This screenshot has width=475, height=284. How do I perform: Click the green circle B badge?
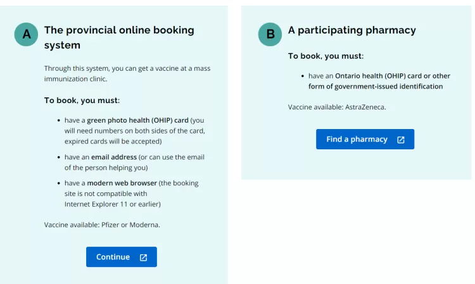[x=270, y=34]
